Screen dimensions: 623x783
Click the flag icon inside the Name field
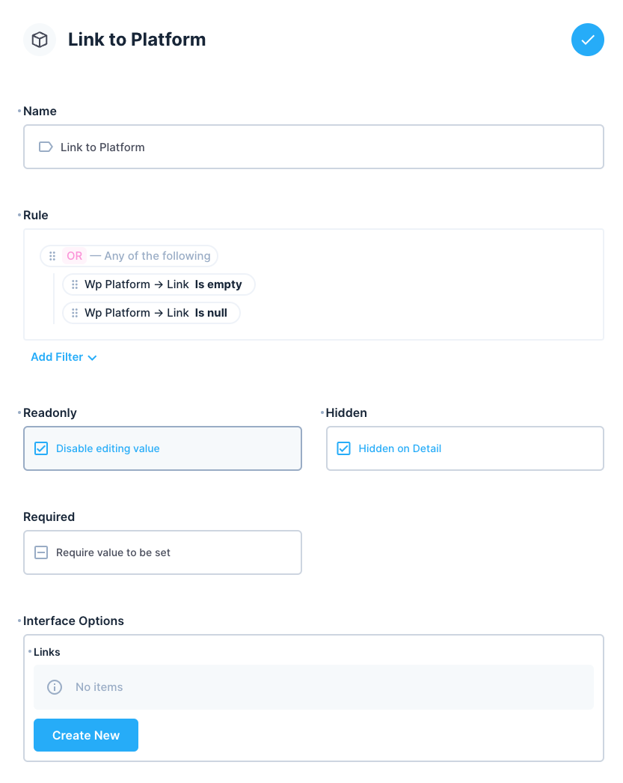click(x=45, y=147)
